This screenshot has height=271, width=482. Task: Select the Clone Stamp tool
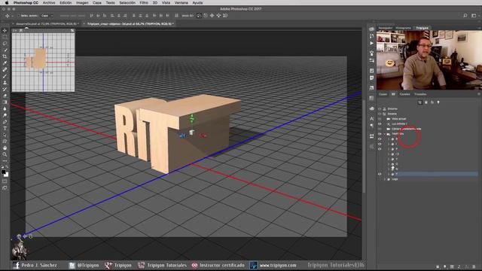(x=5, y=83)
